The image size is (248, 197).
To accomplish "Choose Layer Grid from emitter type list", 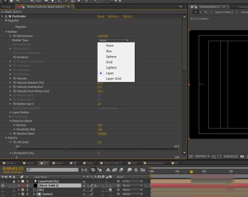I will tap(114, 78).
